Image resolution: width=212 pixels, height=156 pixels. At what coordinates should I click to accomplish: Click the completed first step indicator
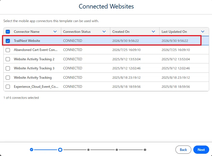click(x=31, y=150)
